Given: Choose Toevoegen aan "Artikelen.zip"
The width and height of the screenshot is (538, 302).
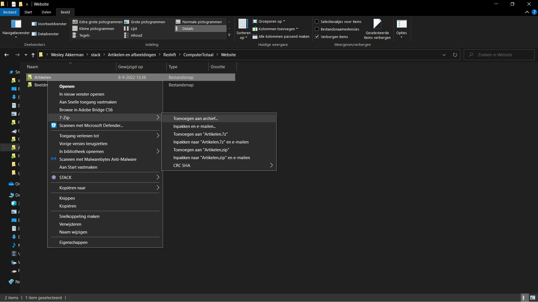Looking at the screenshot, I should (x=201, y=150).
